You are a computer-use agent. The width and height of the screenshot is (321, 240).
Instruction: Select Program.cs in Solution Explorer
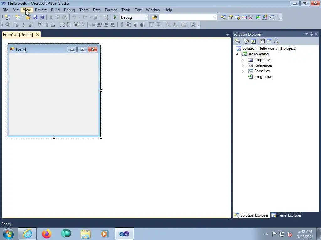click(264, 77)
